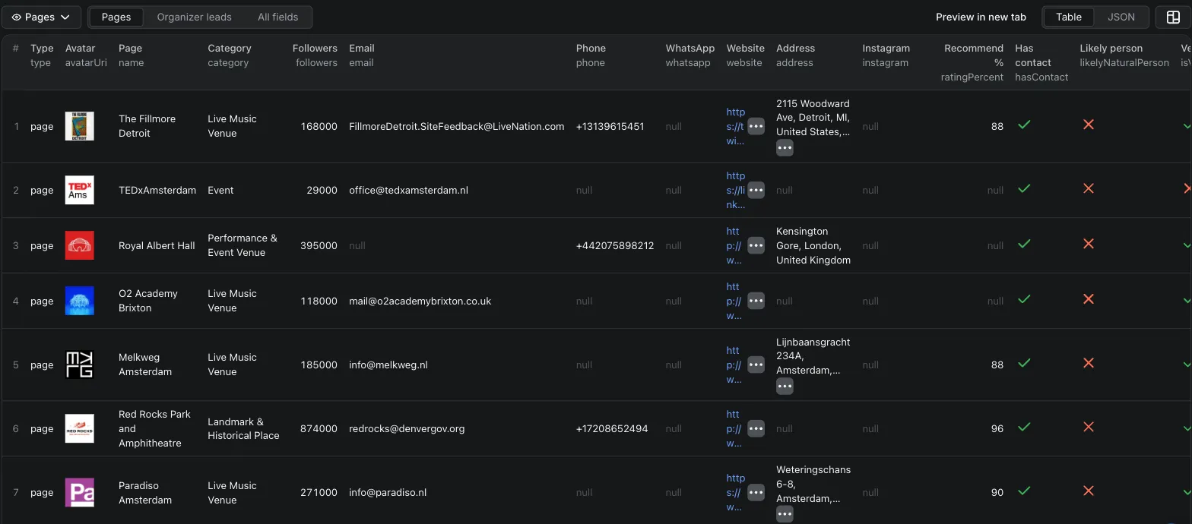The width and height of the screenshot is (1192, 524).
Task: Click TEDxAmsterdam avatar thumbnail
Action: [x=80, y=190]
